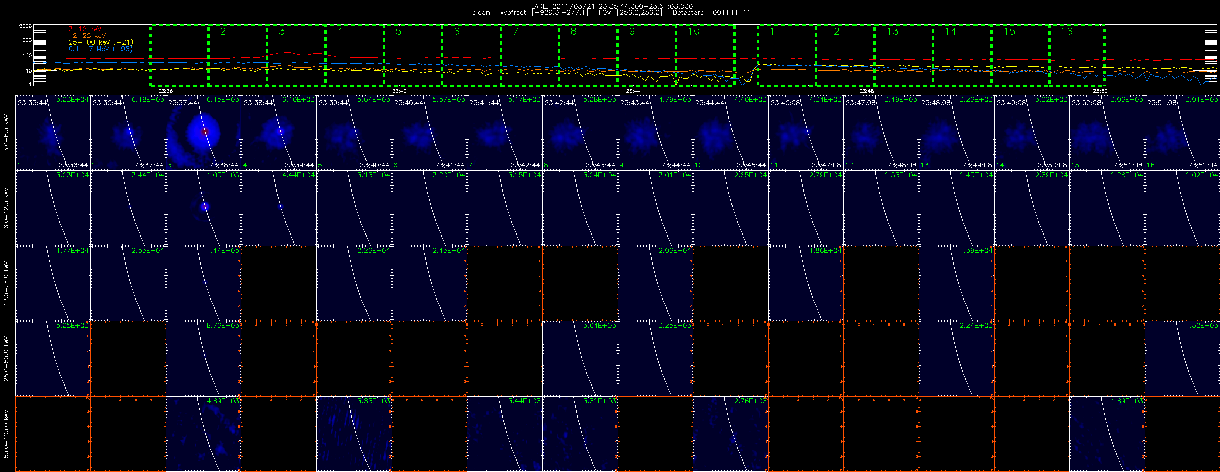Viewport: 1220px width, 472px height.
Task: Open the 50–100 keV image with peak 1.69E+03
Action: point(1108,434)
